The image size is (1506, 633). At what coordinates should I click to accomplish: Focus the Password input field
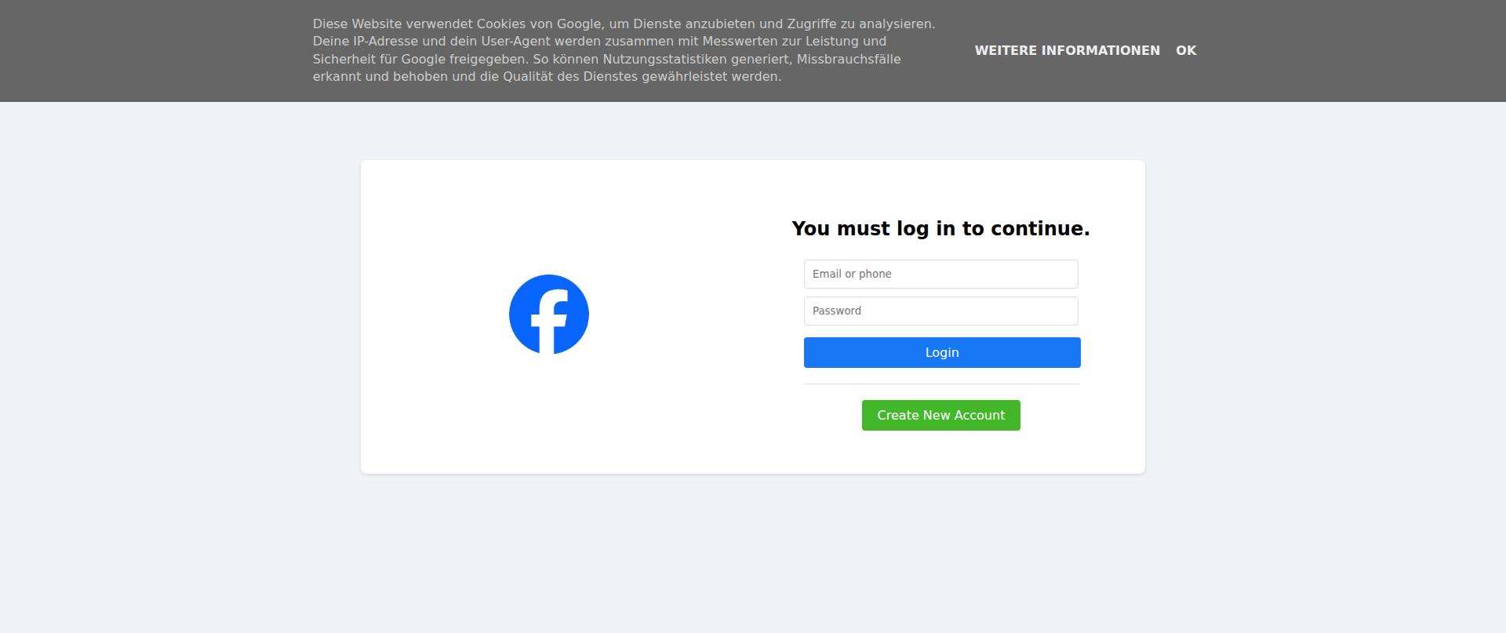(x=941, y=311)
